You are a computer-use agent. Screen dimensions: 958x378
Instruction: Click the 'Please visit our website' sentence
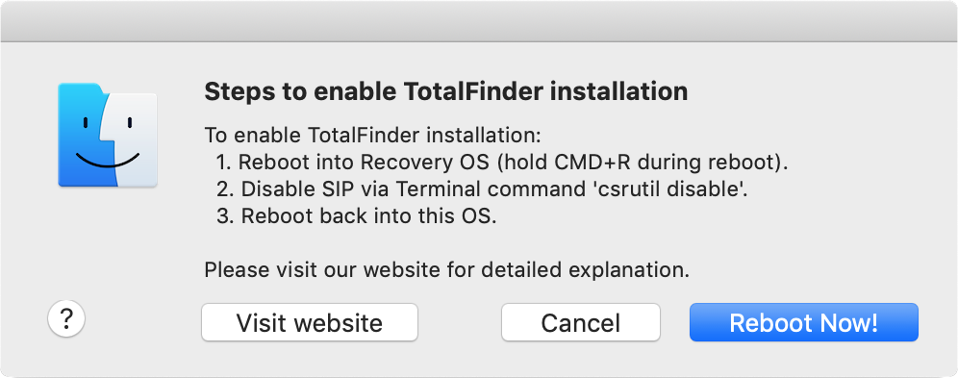[x=446, y=270]
